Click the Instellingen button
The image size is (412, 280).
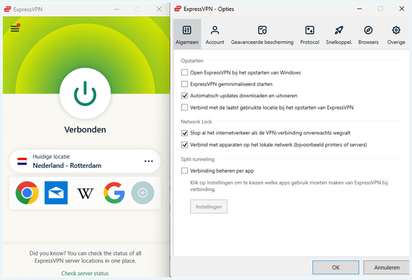tap(209, 207)
